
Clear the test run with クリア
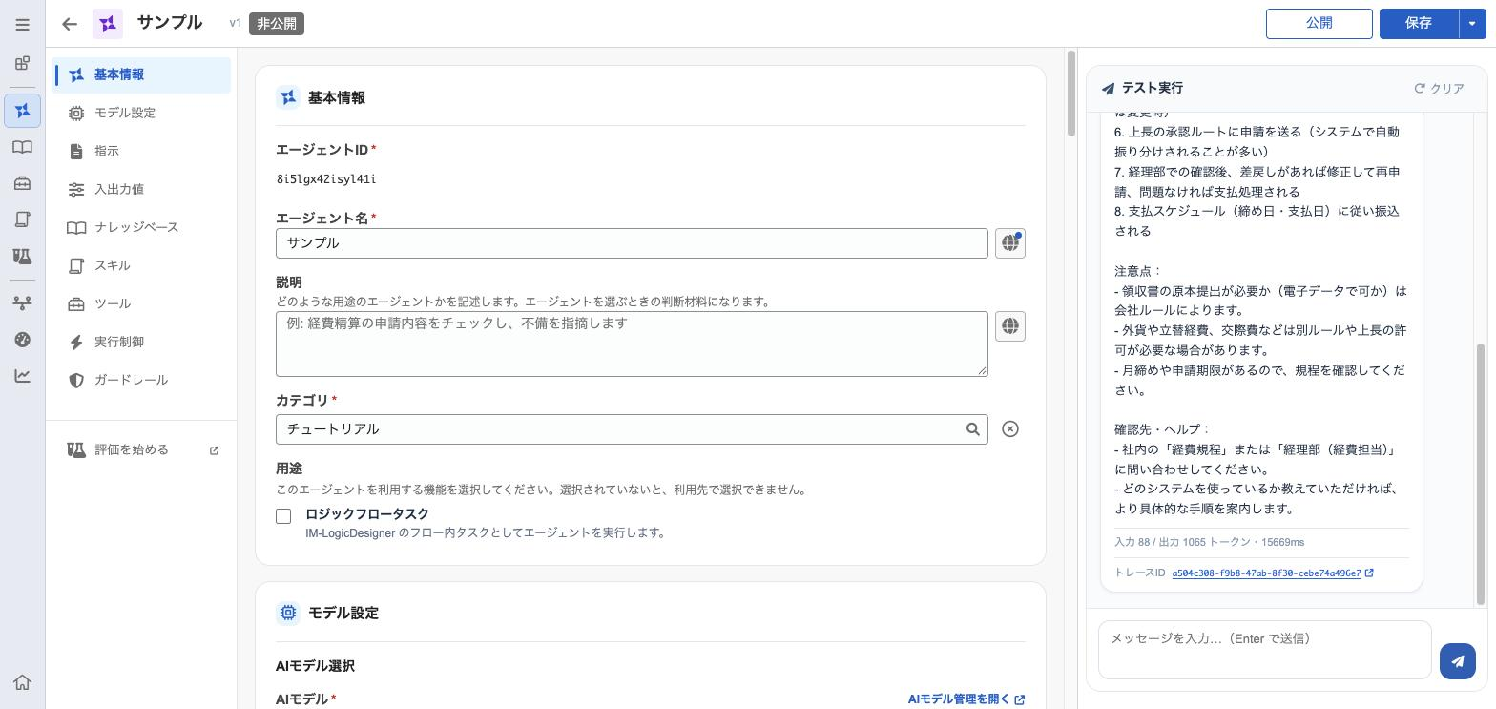tap(1439, 89)
